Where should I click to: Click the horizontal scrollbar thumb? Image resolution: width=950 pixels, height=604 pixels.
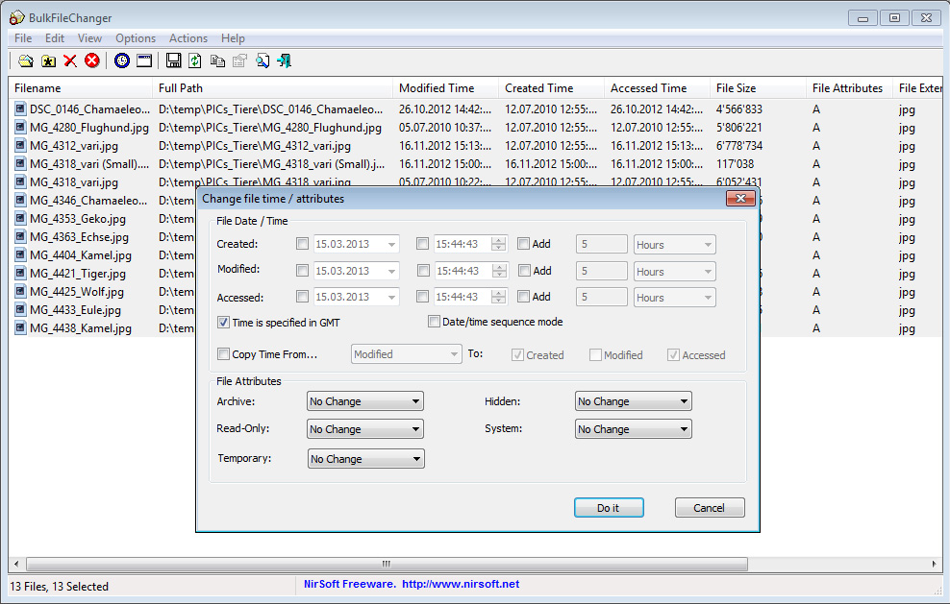tap(385, 564)
